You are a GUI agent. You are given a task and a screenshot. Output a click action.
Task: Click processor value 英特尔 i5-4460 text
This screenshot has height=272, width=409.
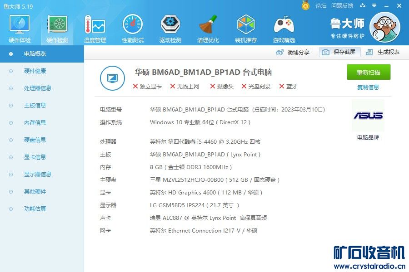click(205, 142)
